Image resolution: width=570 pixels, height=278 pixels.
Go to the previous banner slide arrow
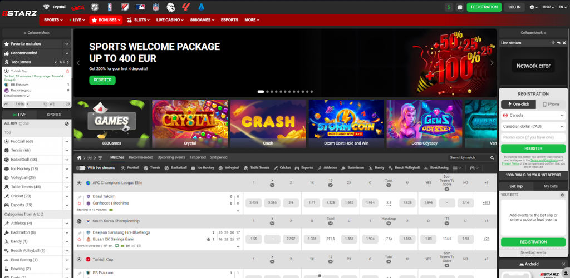pyautogui.click(x=78, y=63)
